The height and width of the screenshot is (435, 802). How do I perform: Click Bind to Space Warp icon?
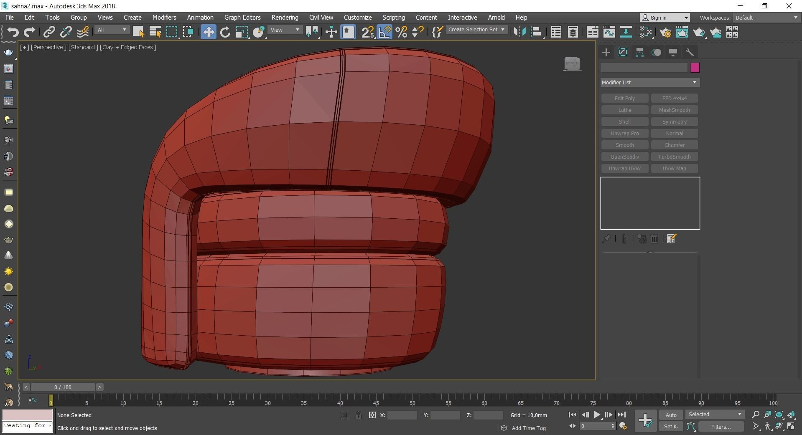click(x=83, y=32)
